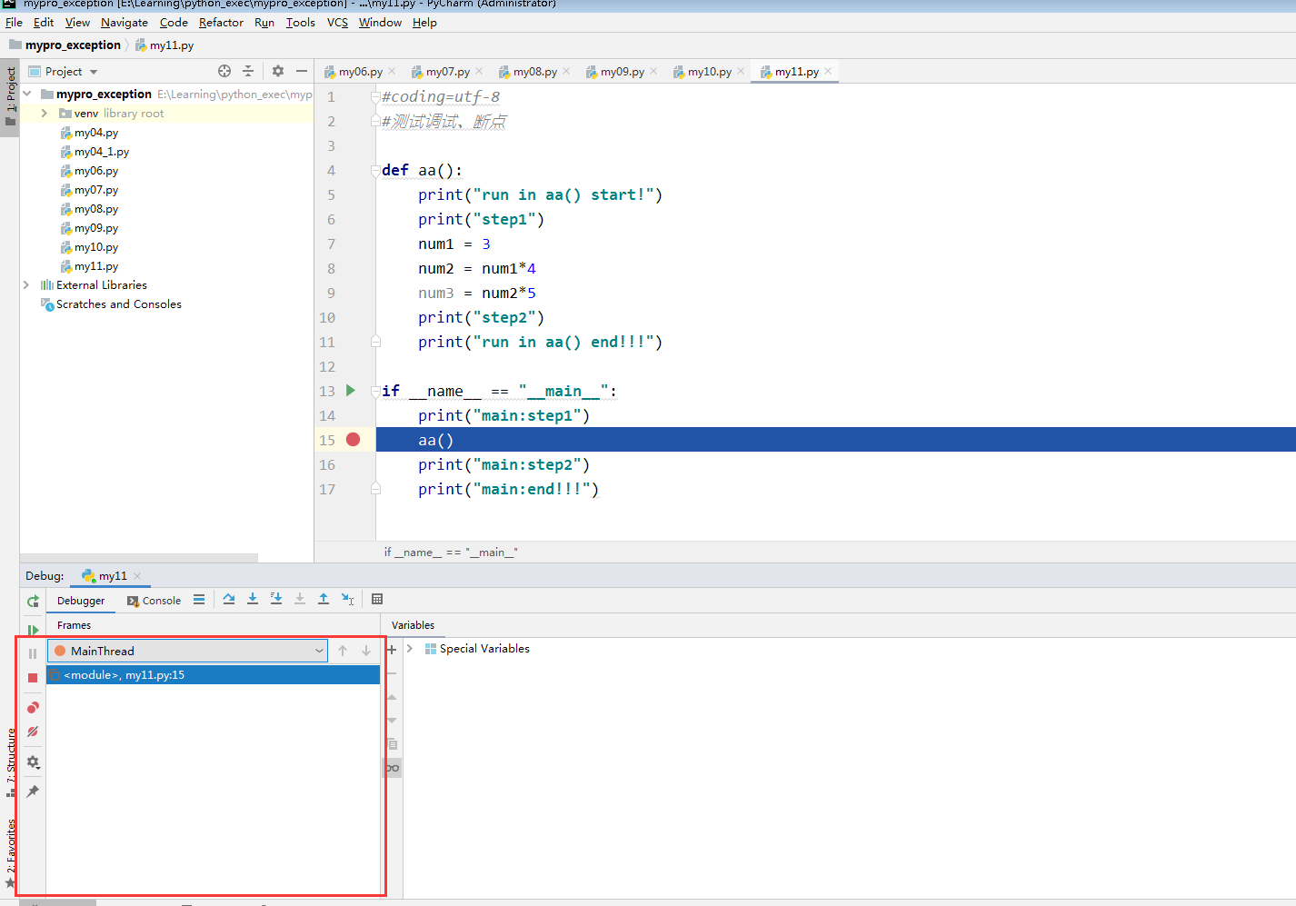Close the my11 debug tab
This screenshot has height=906, width=1296.
137,576
